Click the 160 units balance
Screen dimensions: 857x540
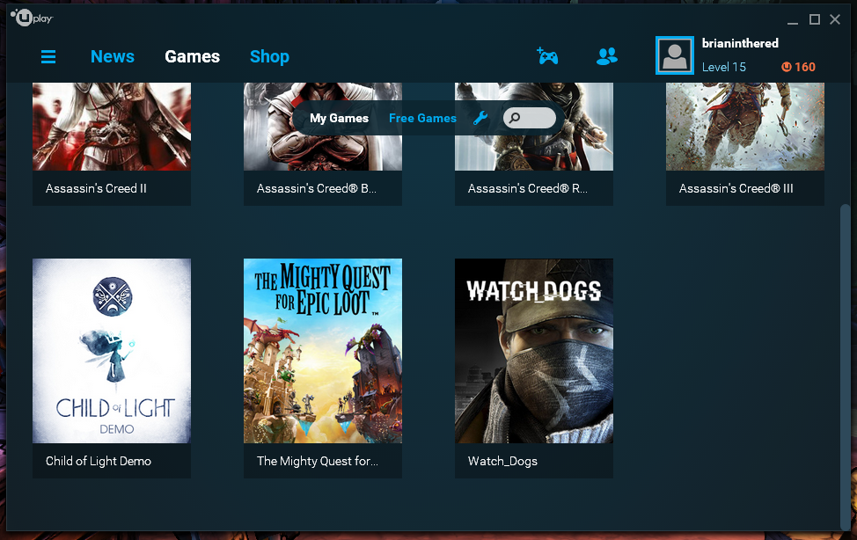coord(805,67)
